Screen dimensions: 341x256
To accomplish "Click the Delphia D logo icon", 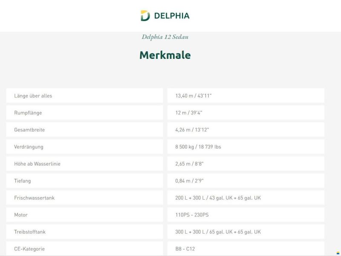I will point(145,15).
